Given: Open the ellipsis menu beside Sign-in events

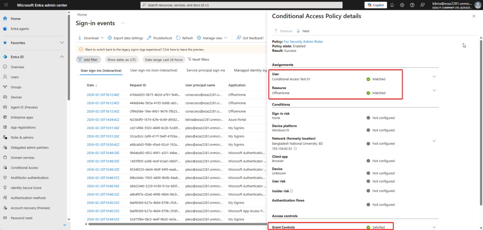Looking at the screenshot, I should [123, 23].
